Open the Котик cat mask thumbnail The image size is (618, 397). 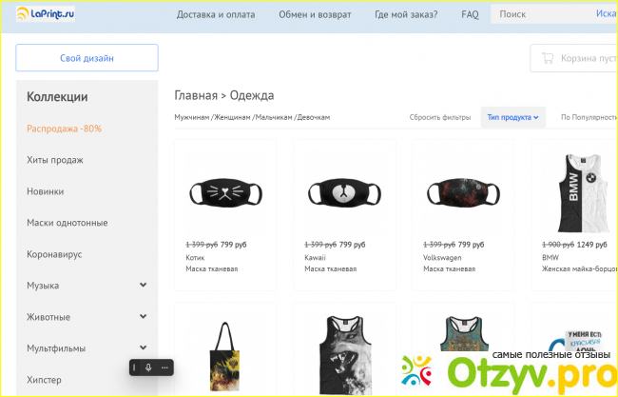tap(225, 192)
